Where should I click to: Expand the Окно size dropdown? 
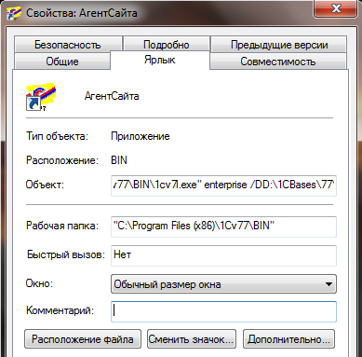click(223, 284)
